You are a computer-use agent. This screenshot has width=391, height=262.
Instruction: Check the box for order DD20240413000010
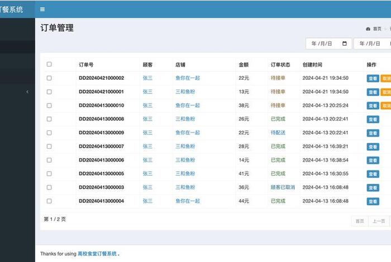49,105
